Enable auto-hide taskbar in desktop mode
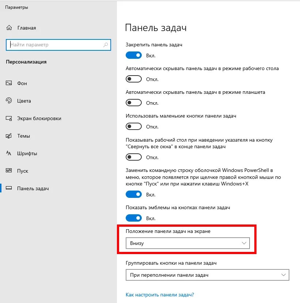 (x=134, y=79)
